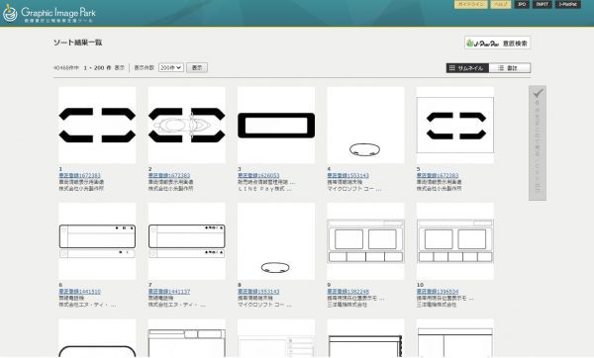Open the yellow Help header button
The image size is (594, 358).
coord(500,4)
